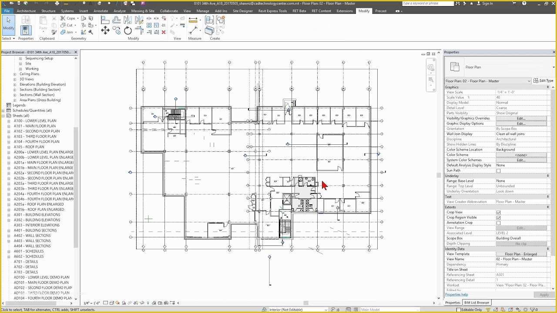Click Edit for Graphic Display Options
Viewport: 557px width, 313px height.
[x=521, y=123]
